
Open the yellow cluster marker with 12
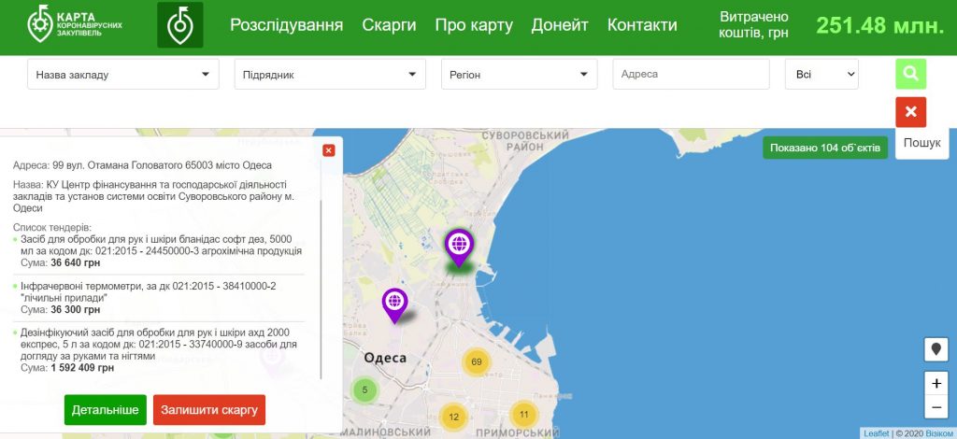coord(453,417)
